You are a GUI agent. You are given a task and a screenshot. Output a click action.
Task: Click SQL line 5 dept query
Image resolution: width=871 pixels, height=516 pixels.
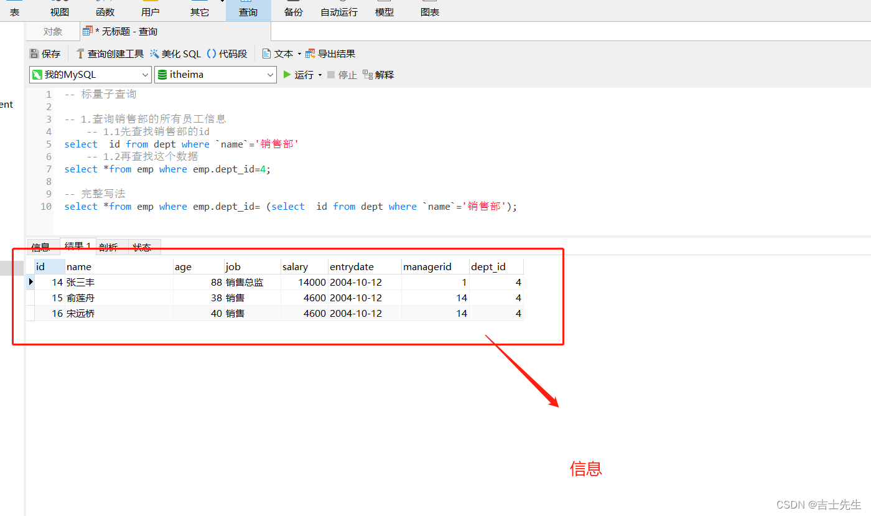[182, 144]
